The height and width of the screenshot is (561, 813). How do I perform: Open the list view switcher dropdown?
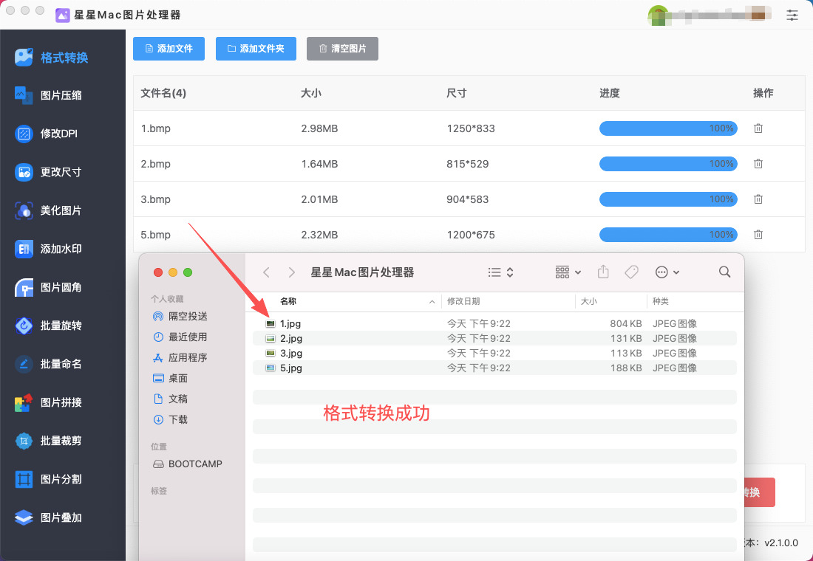[x=500, y=272]
